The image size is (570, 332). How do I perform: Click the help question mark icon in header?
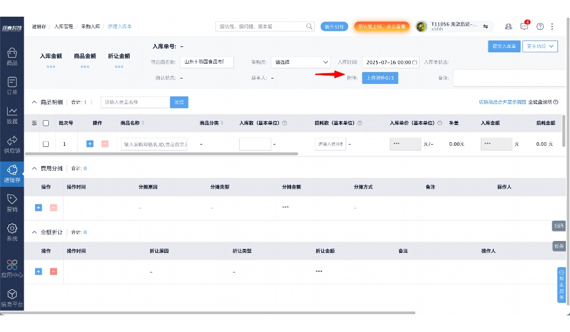pos(540,27)
